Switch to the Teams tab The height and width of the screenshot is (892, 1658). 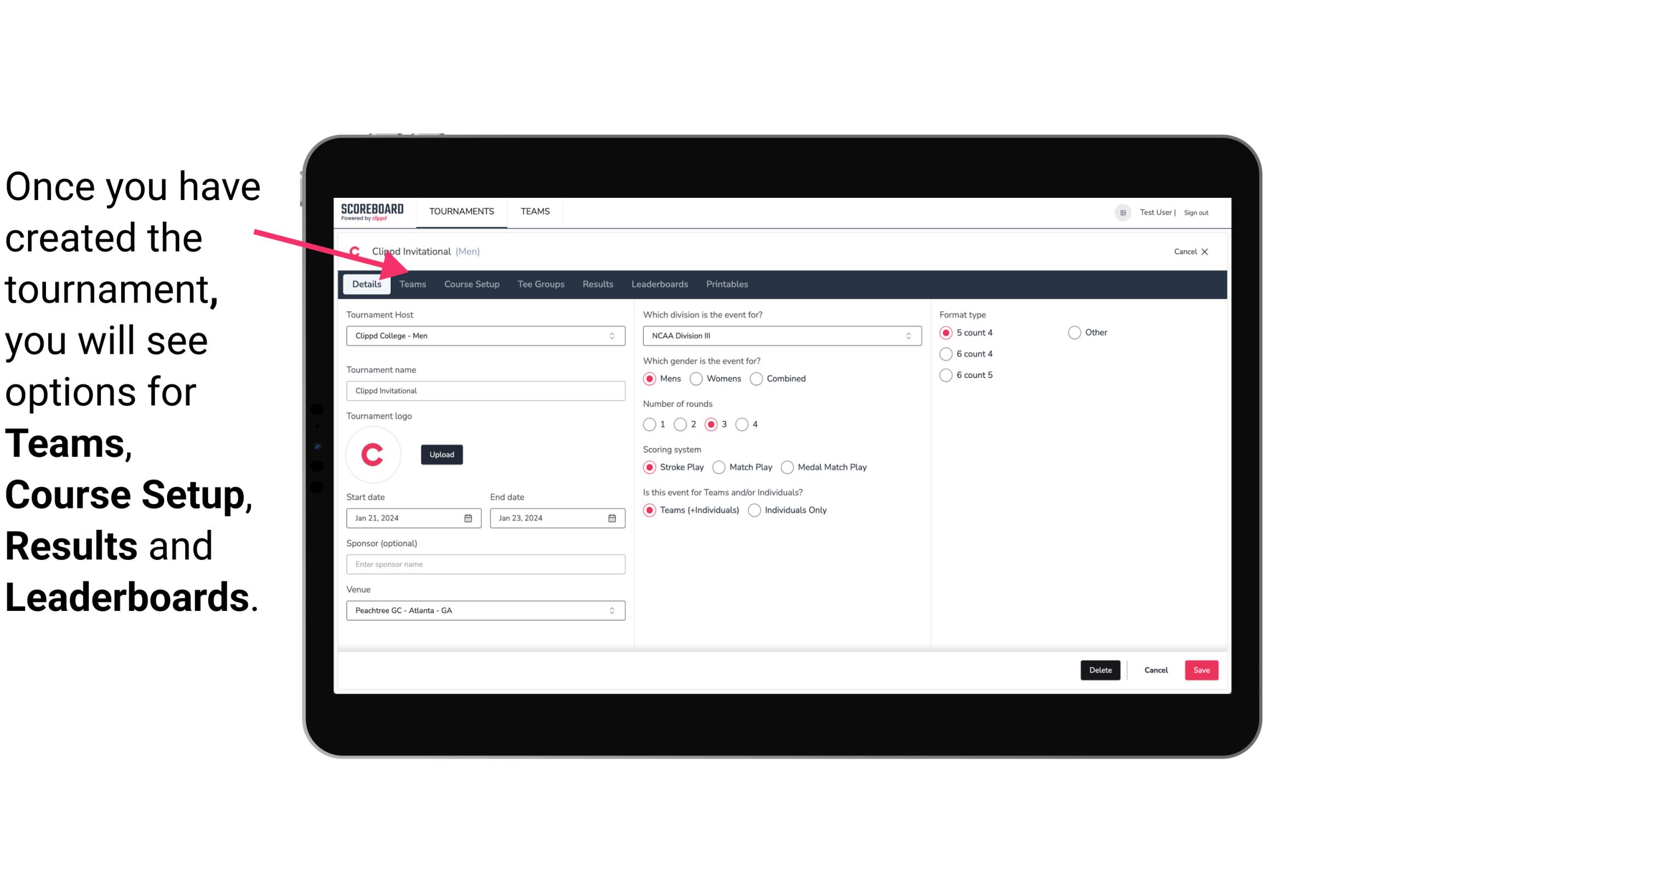click(x=411, y=283)
